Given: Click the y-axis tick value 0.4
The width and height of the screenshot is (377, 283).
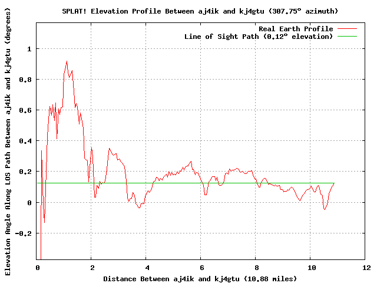Looking at the screenshot, I should (25, 141).
